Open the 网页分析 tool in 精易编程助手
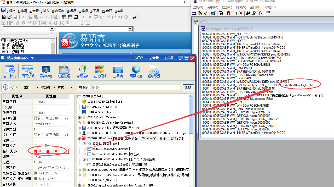The image size is (334, 187). pos(27,71)
